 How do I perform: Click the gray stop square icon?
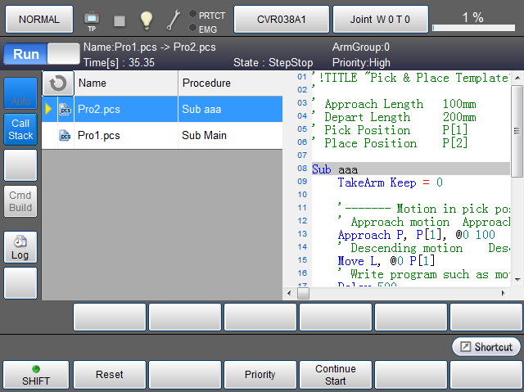click(120, 20)
